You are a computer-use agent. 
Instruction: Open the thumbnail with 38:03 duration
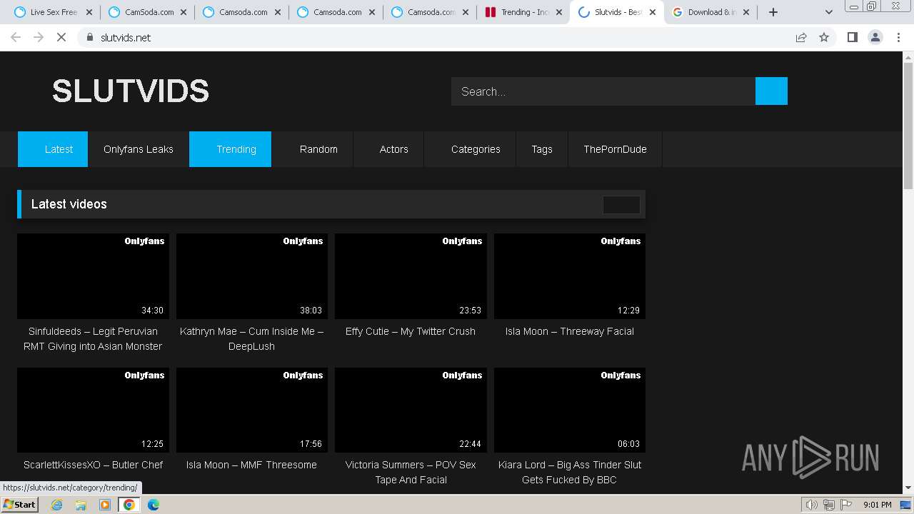[x=252, y=276]
